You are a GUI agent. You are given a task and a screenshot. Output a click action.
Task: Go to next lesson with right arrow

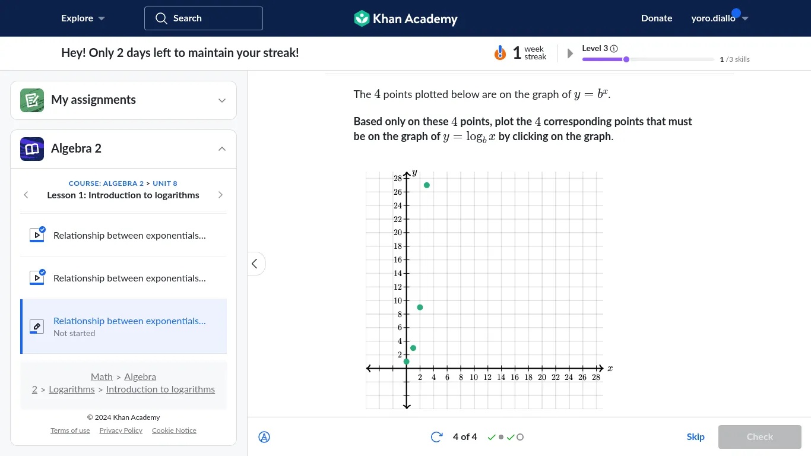220,194
